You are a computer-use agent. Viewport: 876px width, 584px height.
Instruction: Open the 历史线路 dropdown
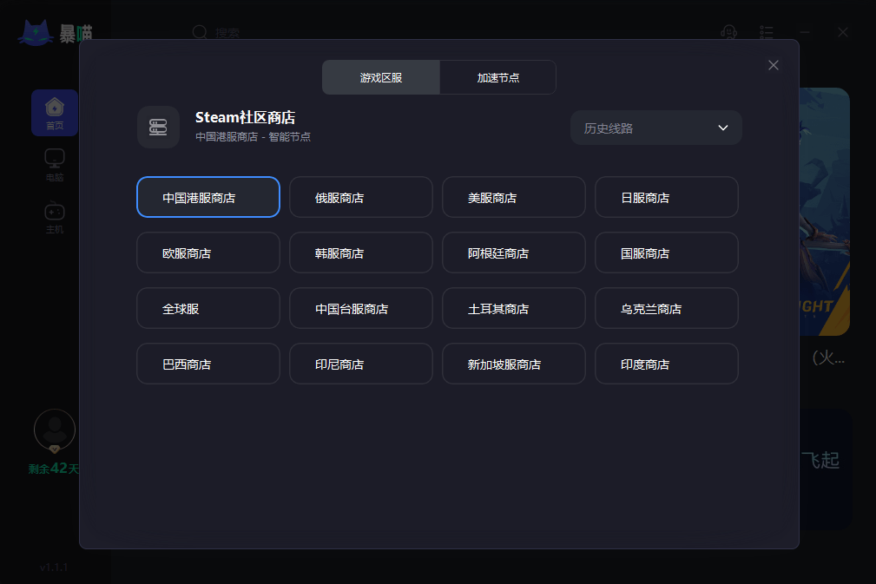click(655, 128)
